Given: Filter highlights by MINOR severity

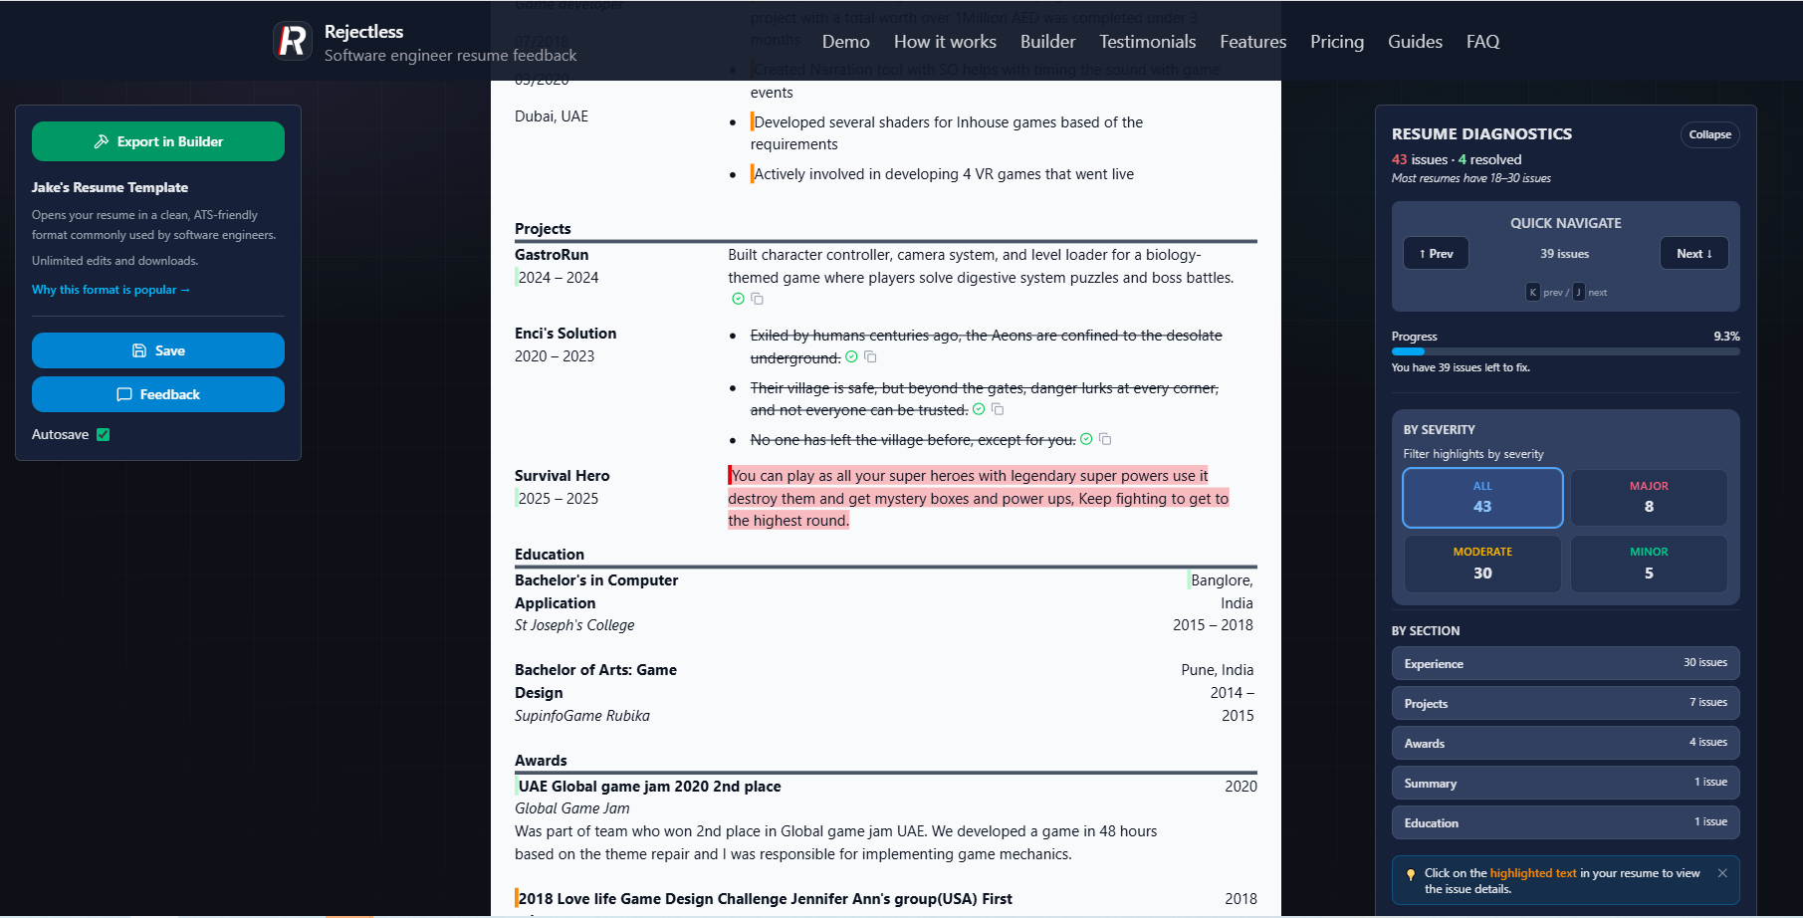Looking at the screenshot, I should [1649, 564].
